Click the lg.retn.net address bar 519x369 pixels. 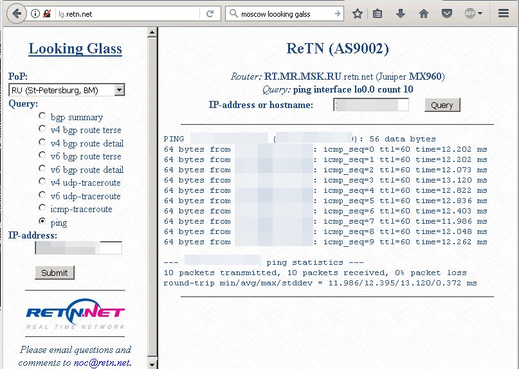click(x=127, y=14)
